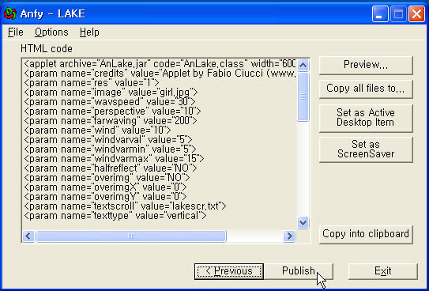Click the Preview... button
The image size is (429, 291).
(366, 65)
